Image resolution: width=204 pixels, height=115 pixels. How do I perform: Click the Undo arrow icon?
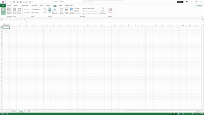pos(6,2)
